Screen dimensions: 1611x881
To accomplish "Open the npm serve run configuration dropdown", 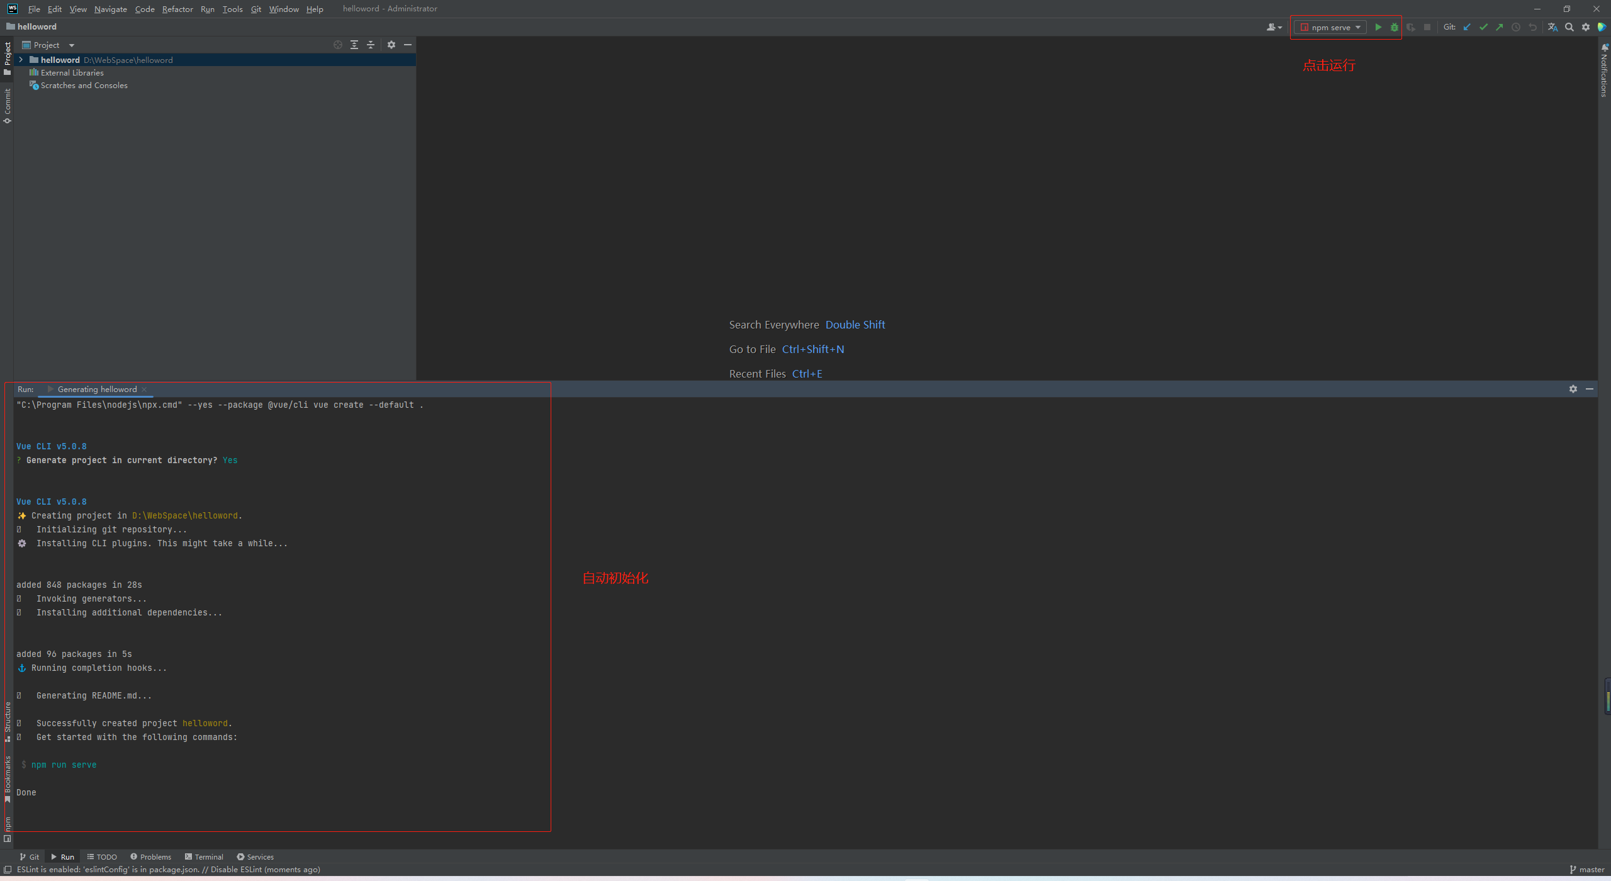I will [x=1330, y=27].
